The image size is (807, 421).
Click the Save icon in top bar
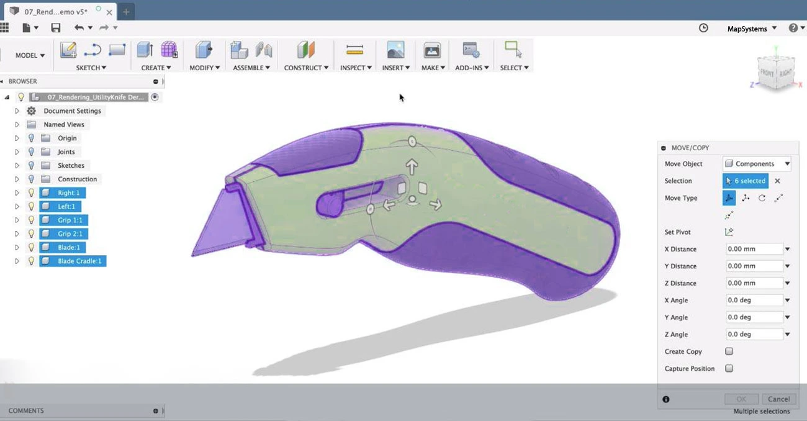point(56,28)
